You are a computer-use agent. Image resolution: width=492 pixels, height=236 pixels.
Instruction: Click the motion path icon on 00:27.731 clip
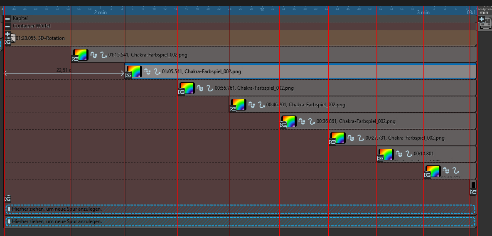tap(361, 138)
